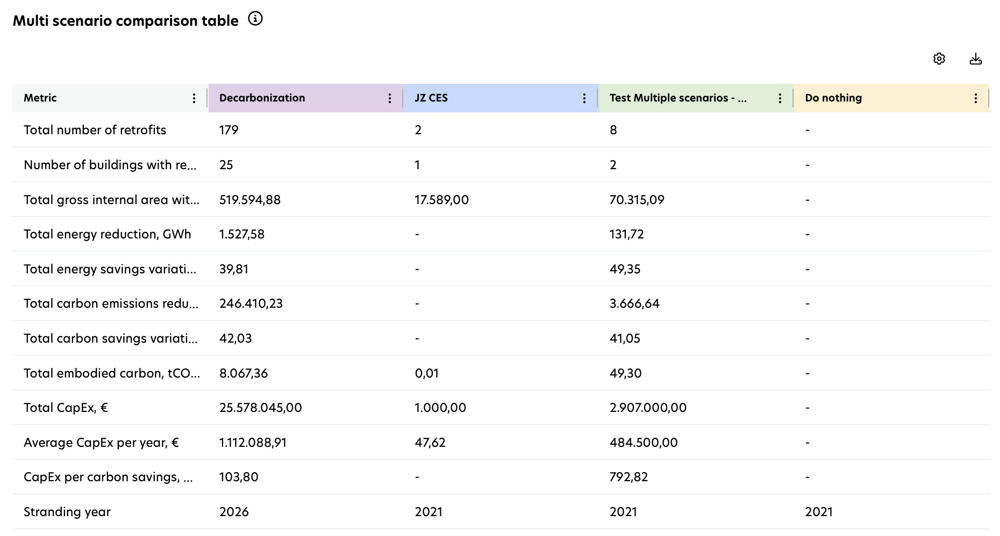Click the Total gross internal area label
1000x536 pixels.
click(x=112, y=200)
